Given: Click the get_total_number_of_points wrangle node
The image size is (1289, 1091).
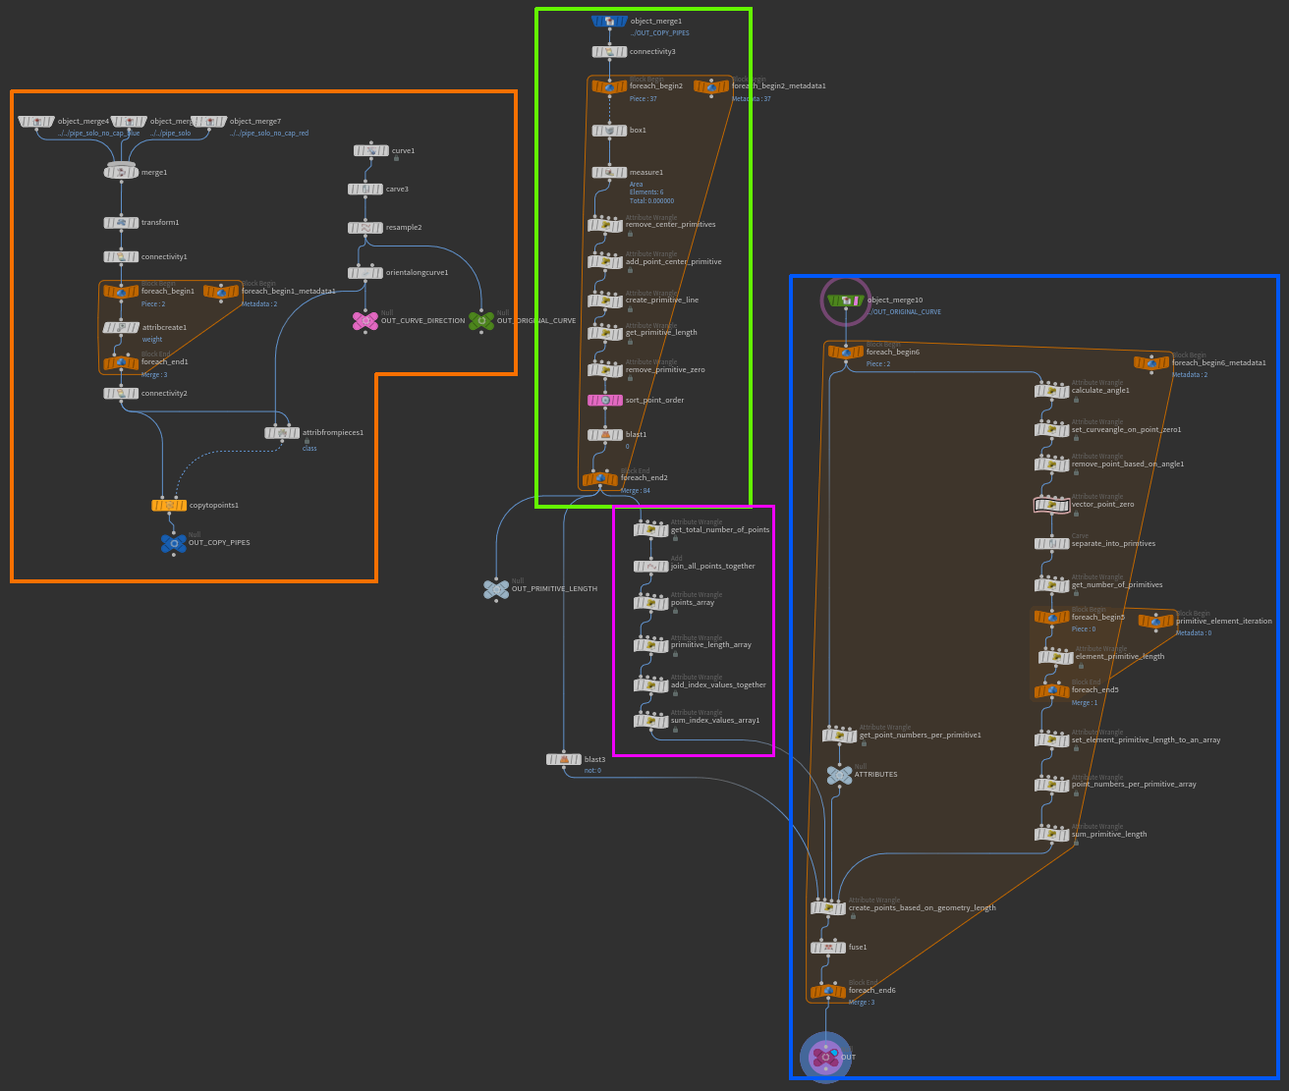Looking at the screenshot, I should (650, 530).
